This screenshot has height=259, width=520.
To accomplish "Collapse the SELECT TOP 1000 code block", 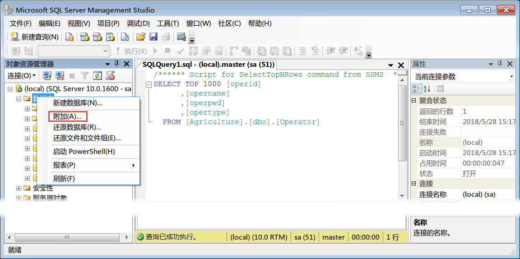I will (149, 84).
